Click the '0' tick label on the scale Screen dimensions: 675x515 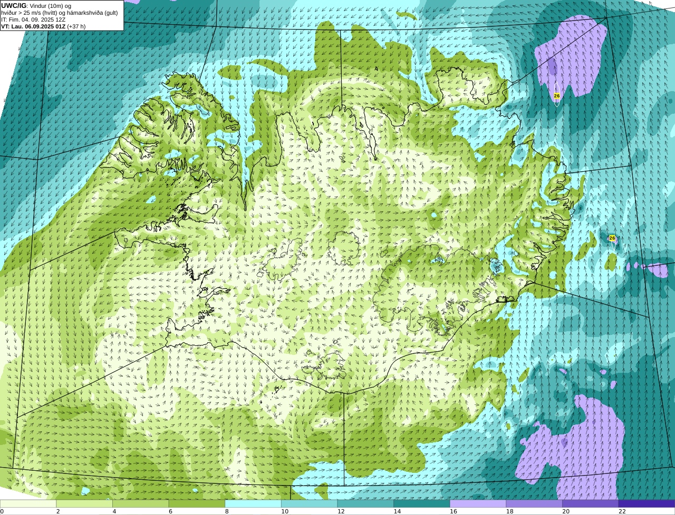(x=2, y=511)
